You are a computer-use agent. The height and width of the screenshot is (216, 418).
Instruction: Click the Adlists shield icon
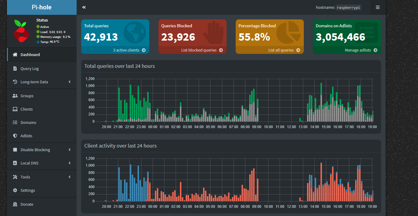click(x=15, y=136)
